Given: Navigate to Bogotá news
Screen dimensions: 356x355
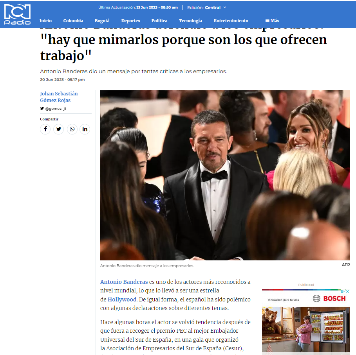Looking at the screenshot, I should coord(102,21).
